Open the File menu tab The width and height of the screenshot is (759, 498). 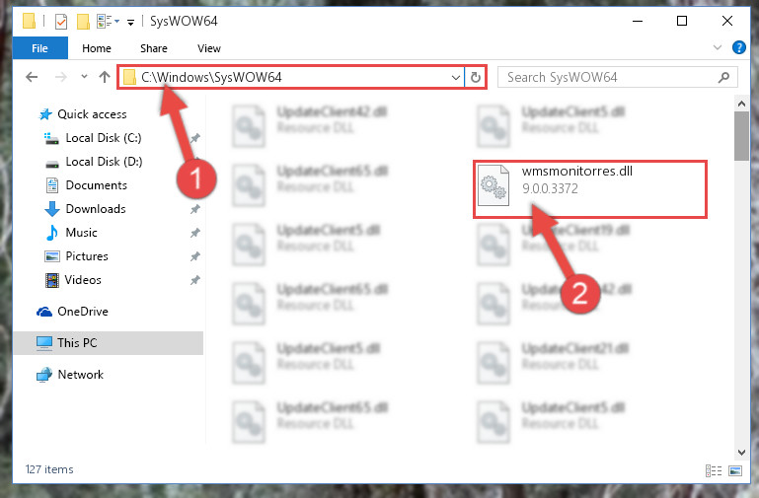39,48
